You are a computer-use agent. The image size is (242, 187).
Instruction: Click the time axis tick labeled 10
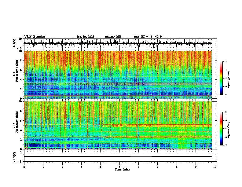pyautogui.click(x=215, y=167)
